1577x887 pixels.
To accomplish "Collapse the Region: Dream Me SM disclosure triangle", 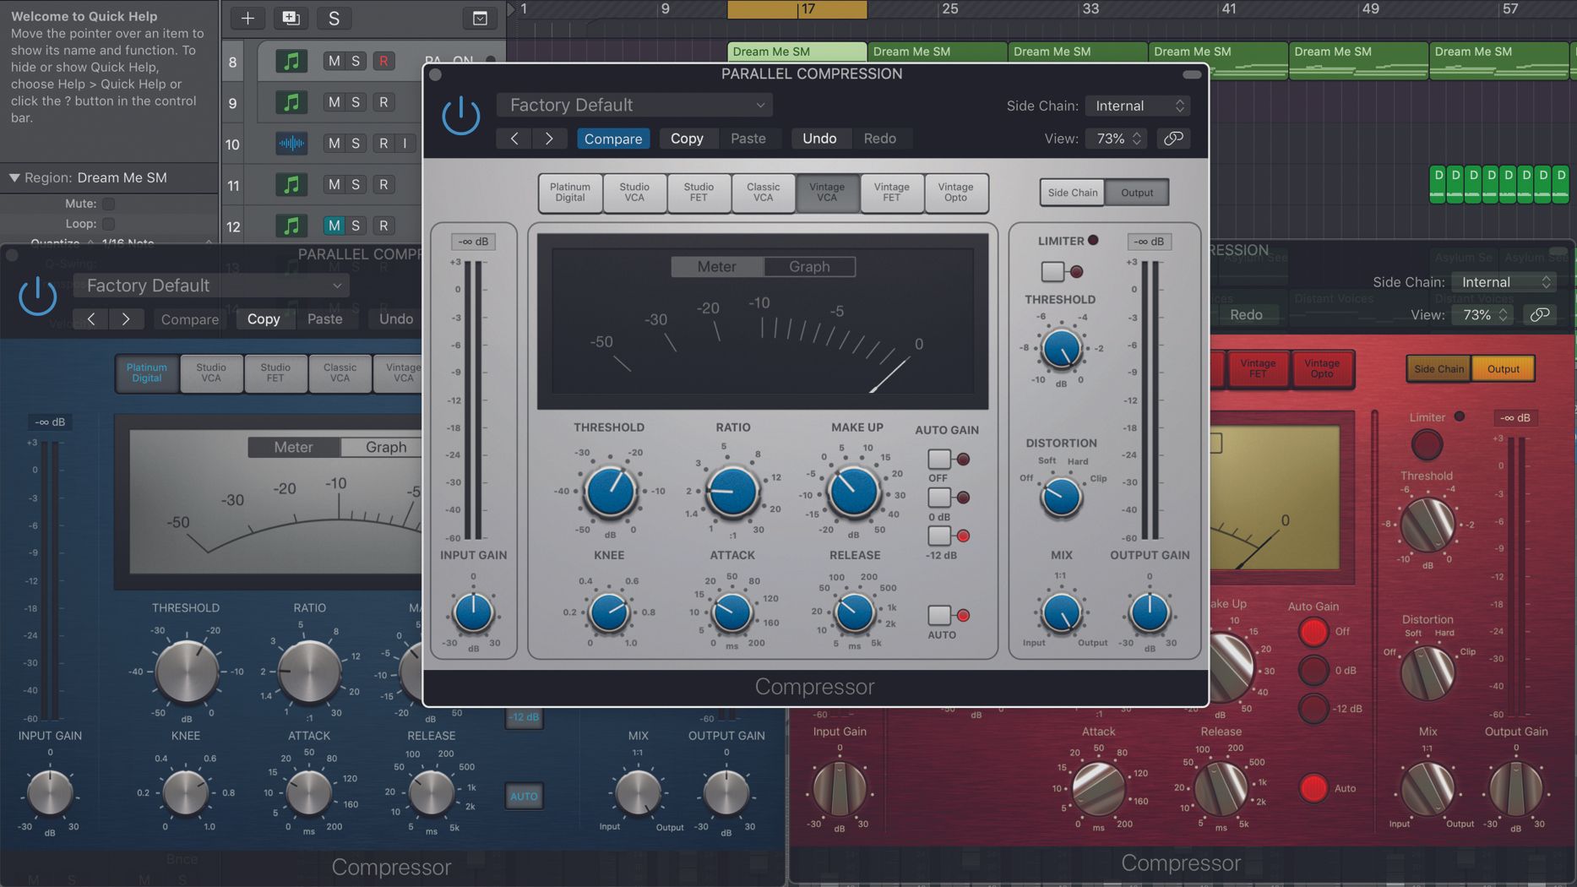I will click(14, 178).
